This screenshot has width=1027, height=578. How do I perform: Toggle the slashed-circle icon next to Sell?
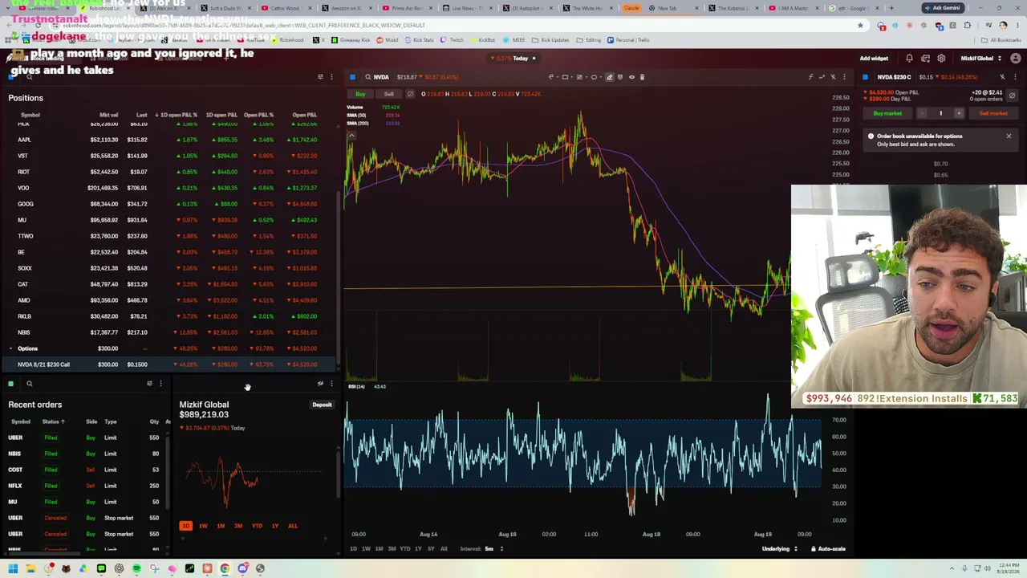[410, 94]
